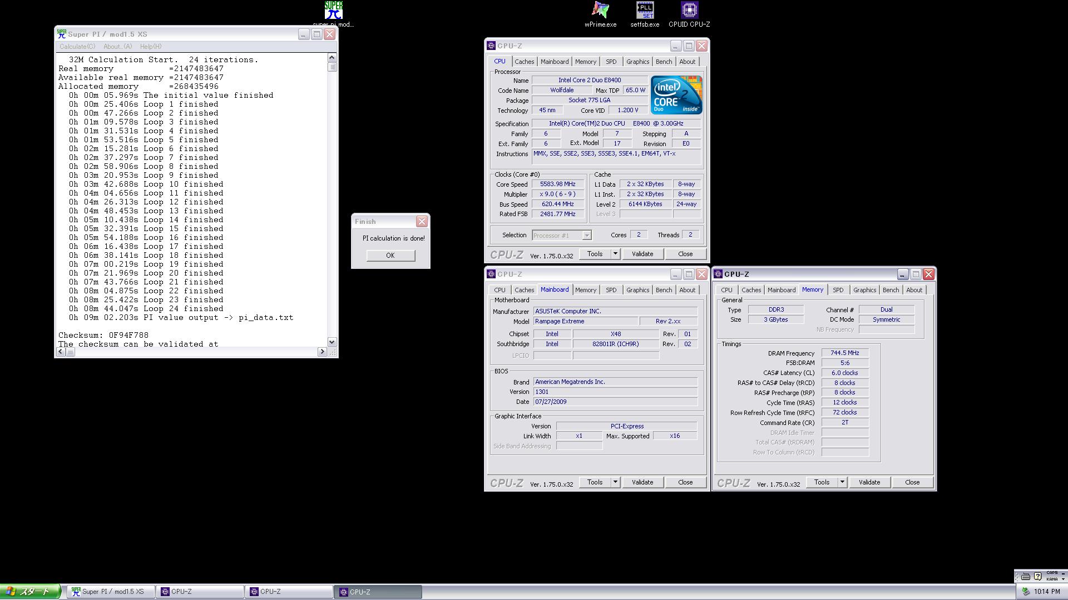Screen dimensions: 1068x600
Task: Select Graphics tab in Mainboard CPU-Z window
Action: (637, 290)
